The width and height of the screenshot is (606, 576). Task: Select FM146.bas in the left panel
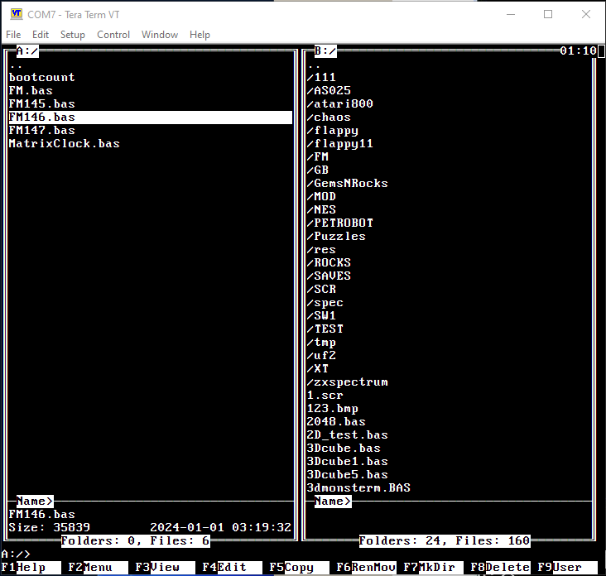(42, 118)
